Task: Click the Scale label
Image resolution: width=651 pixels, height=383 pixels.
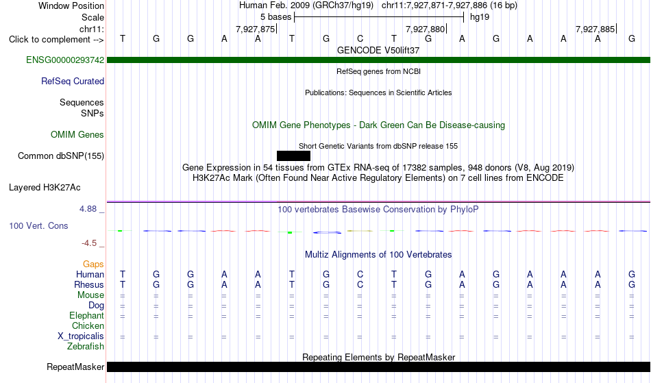Action: pos(93,18)
